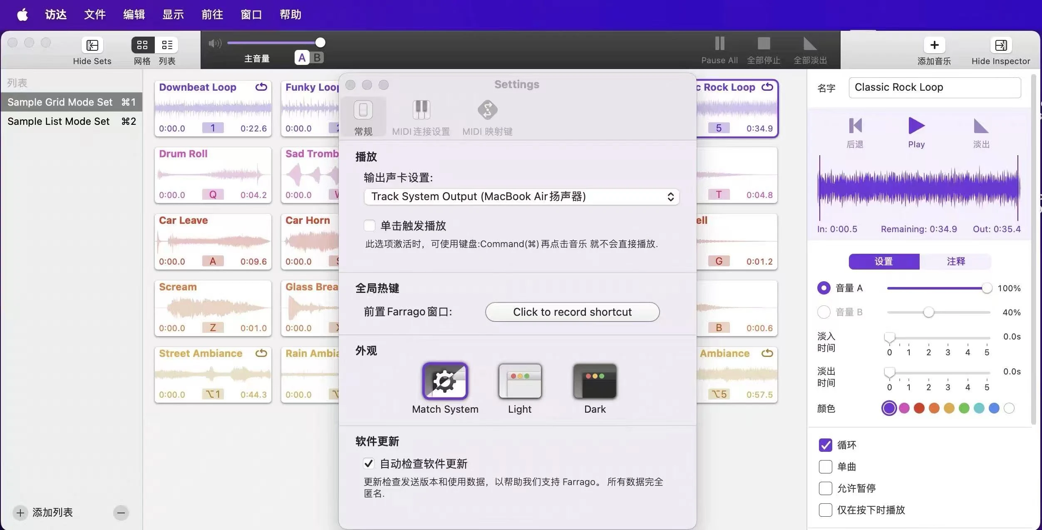Viewport: 1042px width, 530px height.
Task: Open the 编辑 menu
Action: (134, 15)
